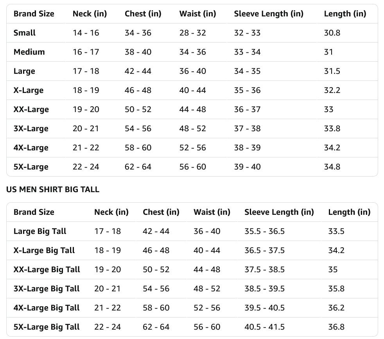This screenshot has height=339, width=384.
Task: Select the 35.8 length value
Action: 336,289
